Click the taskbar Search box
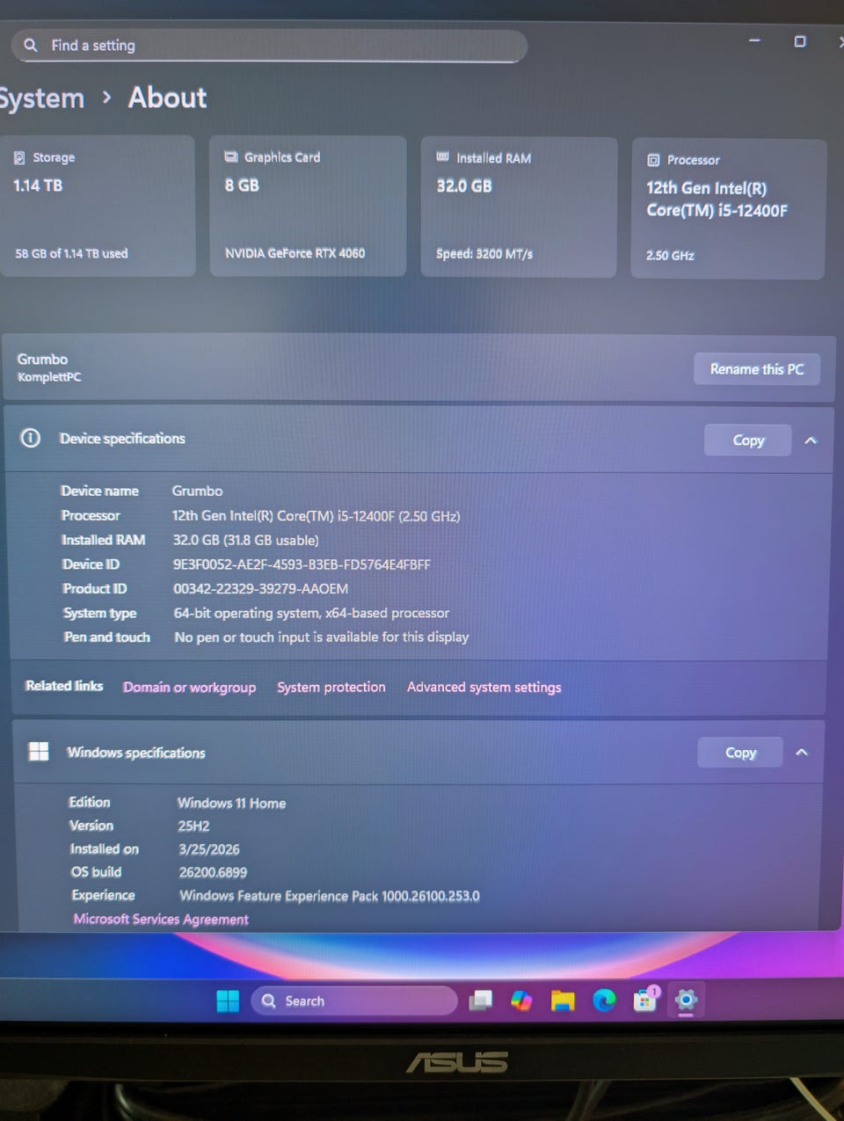This screenshot has width=844, height=1121. (354, 1001)
